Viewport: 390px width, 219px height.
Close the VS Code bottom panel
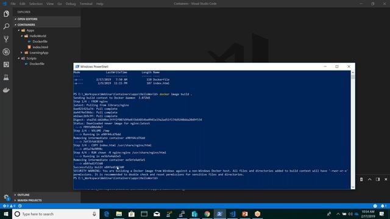pyautogui.click(x=386, y=179)
